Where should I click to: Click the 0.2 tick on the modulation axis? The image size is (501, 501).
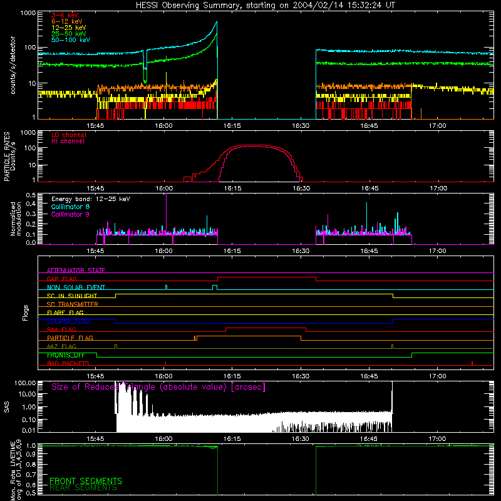click(x=31, y=224)
